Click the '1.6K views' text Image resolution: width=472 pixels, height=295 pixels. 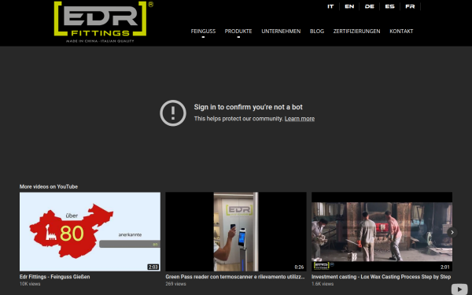coord(323,284)
